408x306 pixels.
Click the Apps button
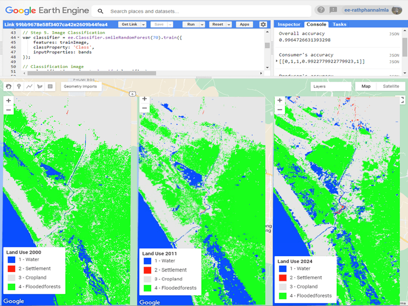click(244, 25)
